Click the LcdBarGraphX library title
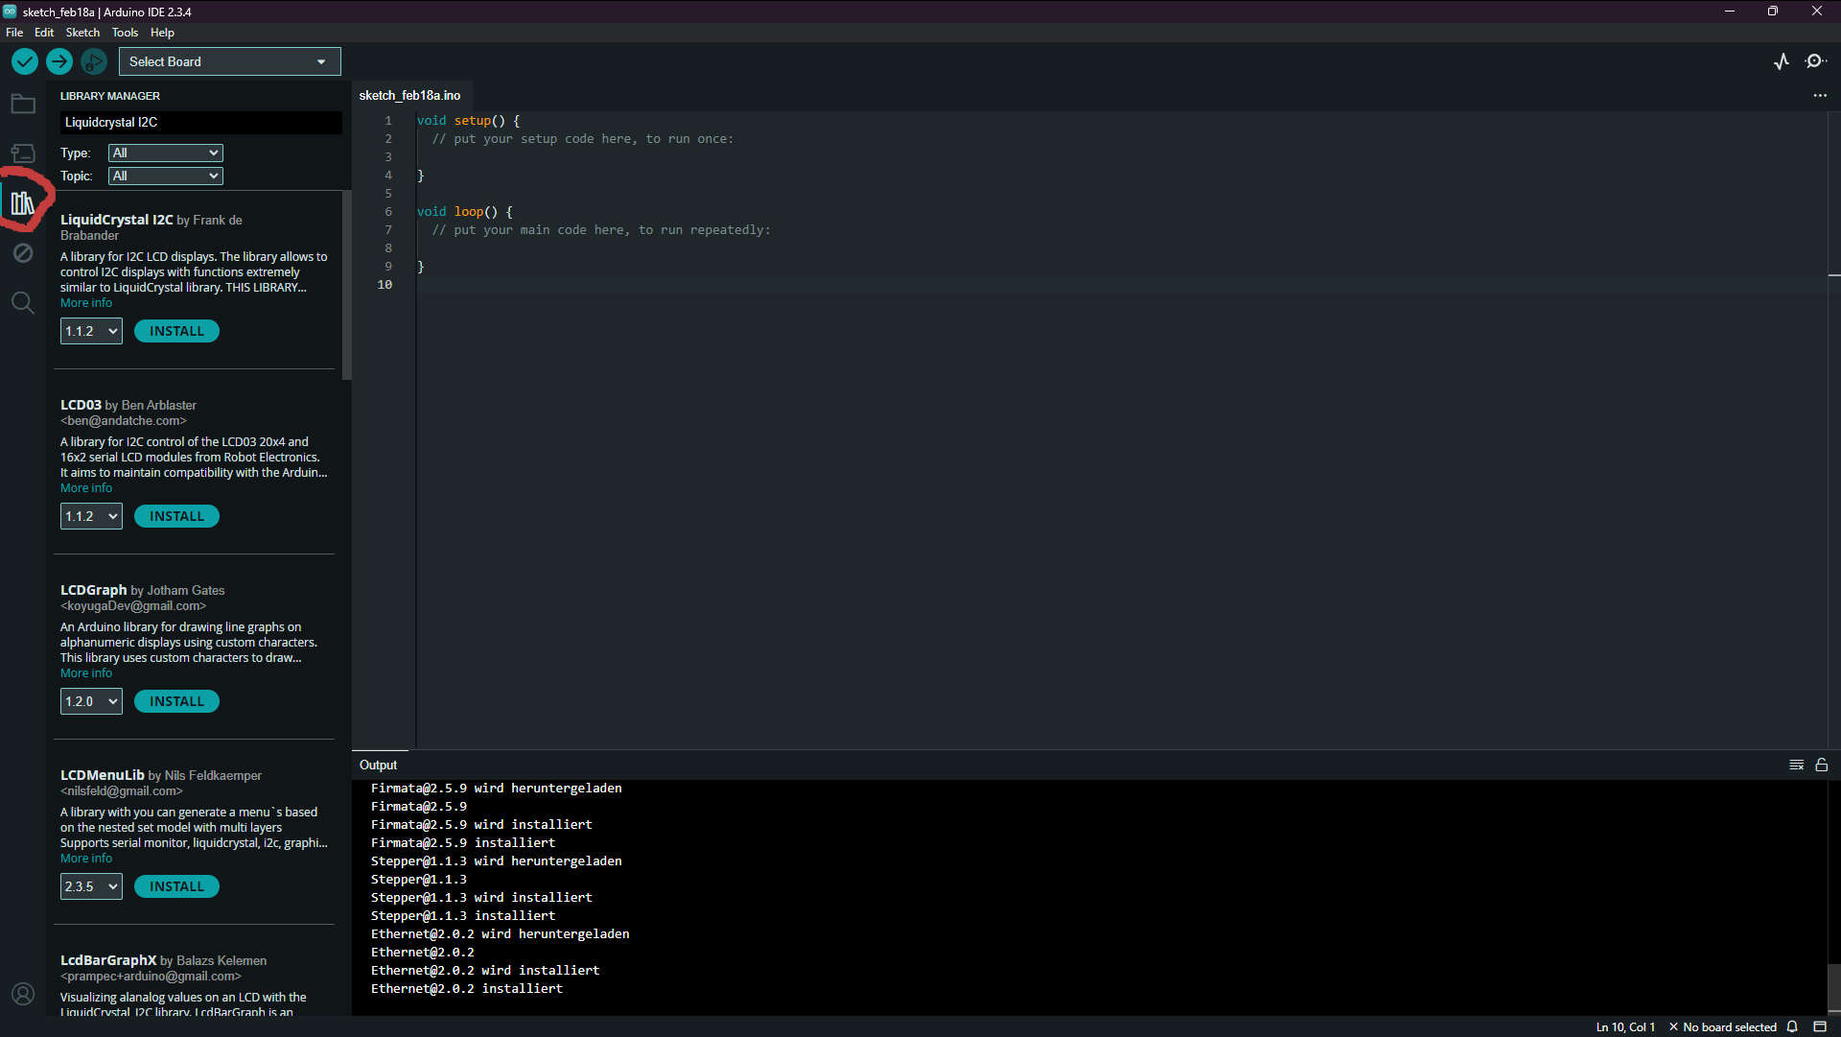This screenshot has height=1037, width=1841. tap(108, 960)
